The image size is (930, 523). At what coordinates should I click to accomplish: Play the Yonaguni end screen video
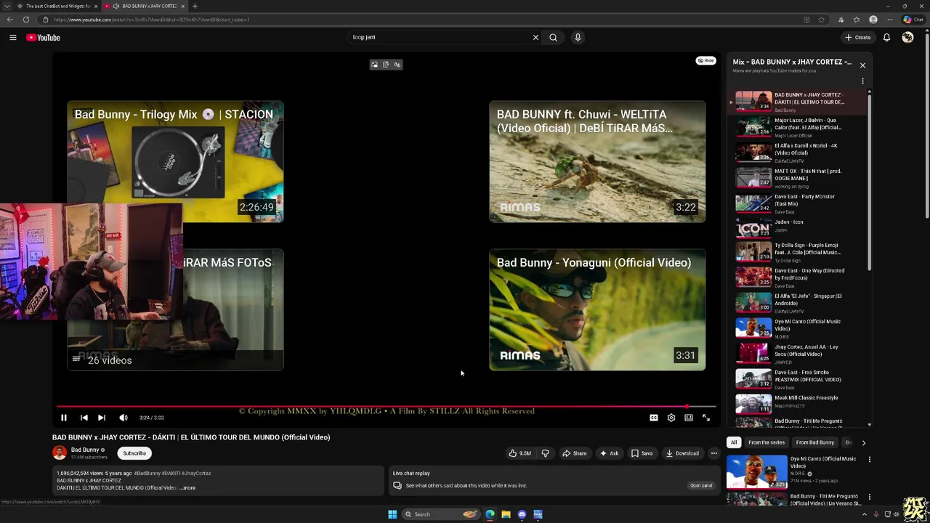(597, 309)
